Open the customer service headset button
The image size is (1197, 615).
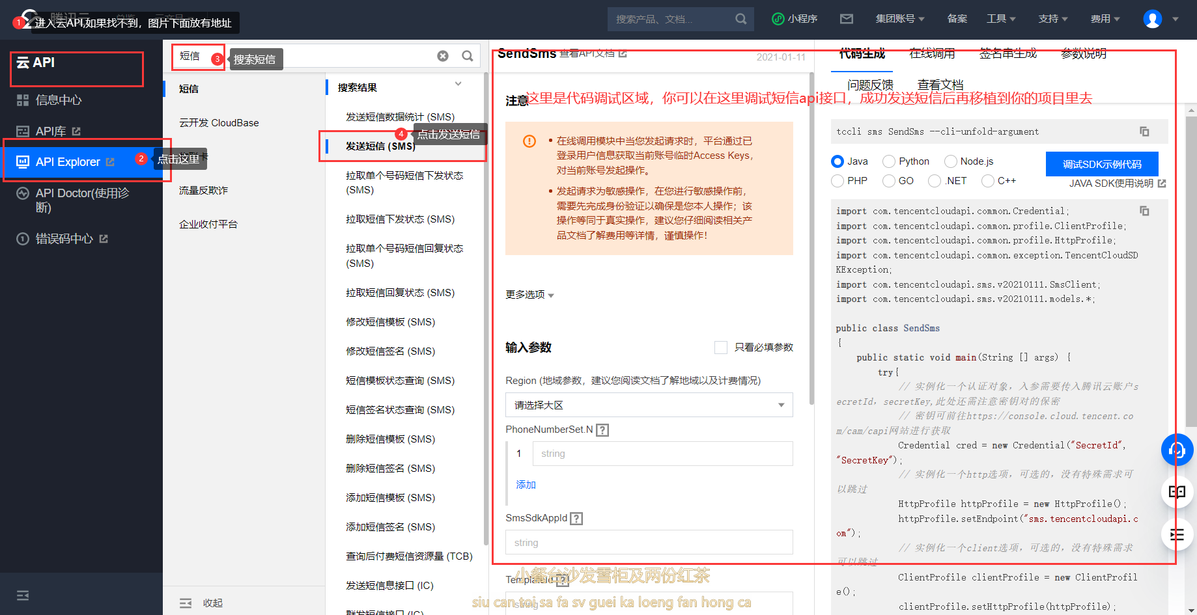point(1177,450)
